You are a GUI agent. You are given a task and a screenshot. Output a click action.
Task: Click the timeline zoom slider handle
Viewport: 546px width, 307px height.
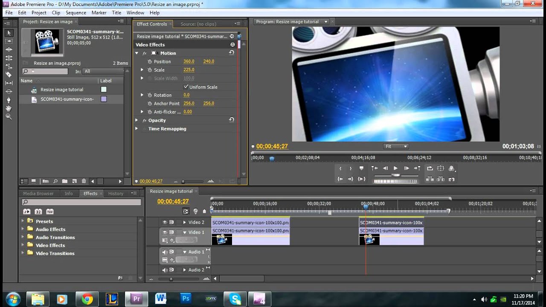tap(171, 279)
